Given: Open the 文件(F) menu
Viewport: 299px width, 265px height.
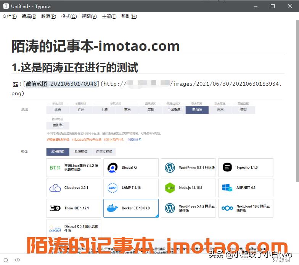Looking at the screenshot, I should click(x=10, y=16).
